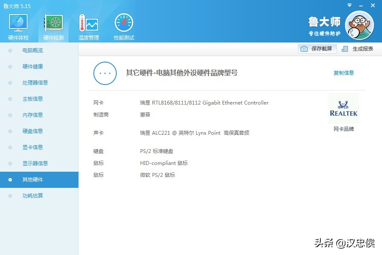The height and width of the screenshot is (255, 382).
Task: Click the report icon beside 生成报表
Action: tap(345, 49)
